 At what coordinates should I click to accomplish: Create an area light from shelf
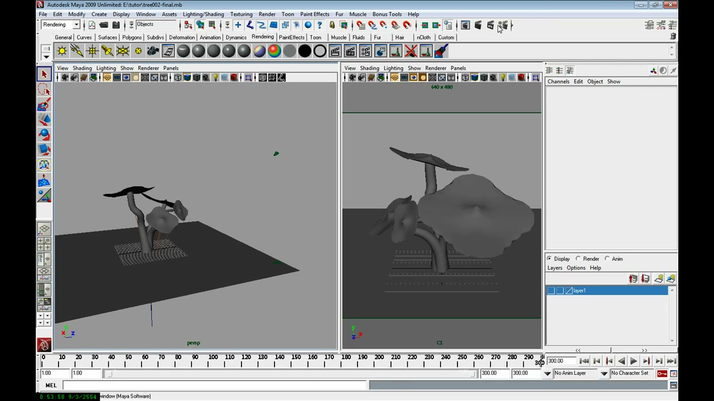pyautogui.click(x=122, y=51)
